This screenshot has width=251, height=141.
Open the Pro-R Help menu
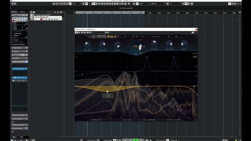coord(176,36)
